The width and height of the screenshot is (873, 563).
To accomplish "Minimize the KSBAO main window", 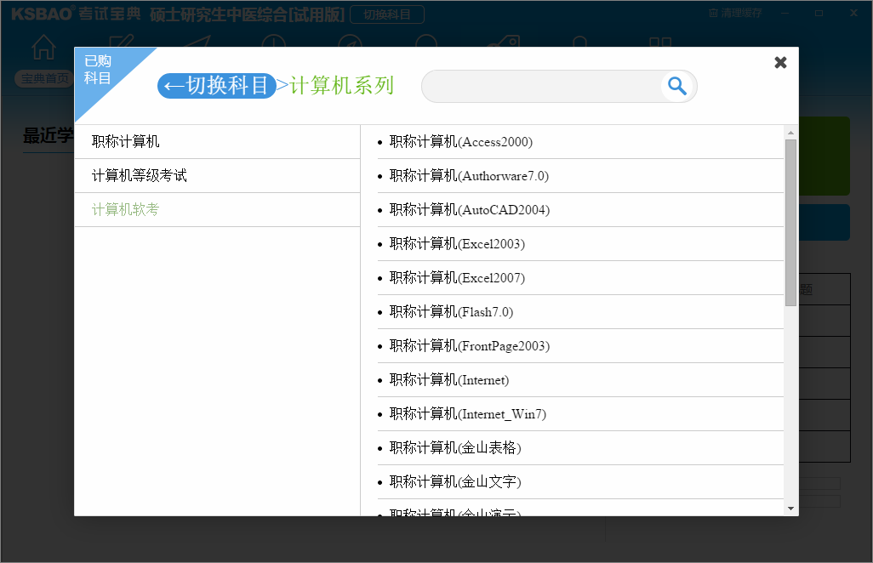I will (785, 13).
